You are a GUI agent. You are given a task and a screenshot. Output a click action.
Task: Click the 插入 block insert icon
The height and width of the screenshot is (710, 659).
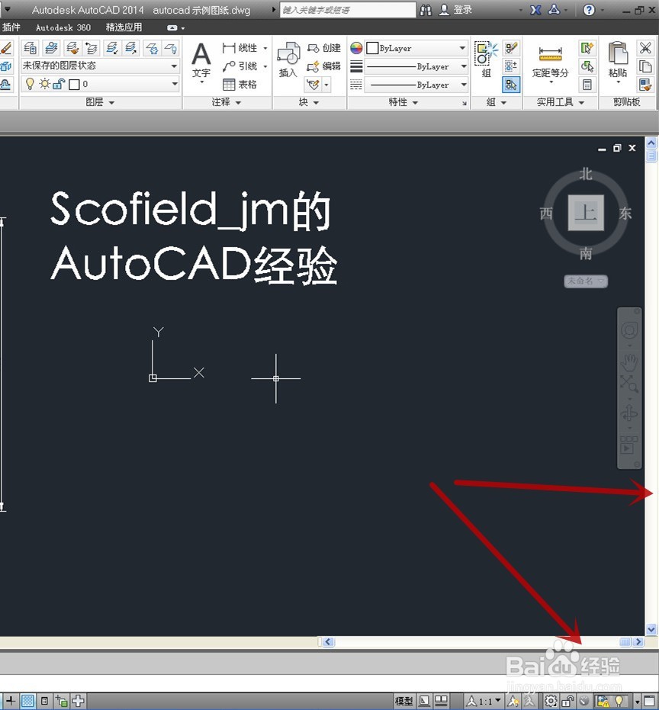[288, 60]
